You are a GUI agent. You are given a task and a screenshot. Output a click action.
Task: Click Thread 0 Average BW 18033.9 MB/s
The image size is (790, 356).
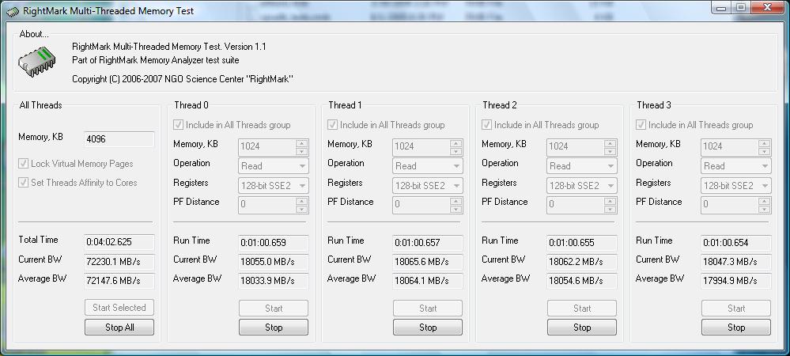pyautogui.click(x=273, y=281)
